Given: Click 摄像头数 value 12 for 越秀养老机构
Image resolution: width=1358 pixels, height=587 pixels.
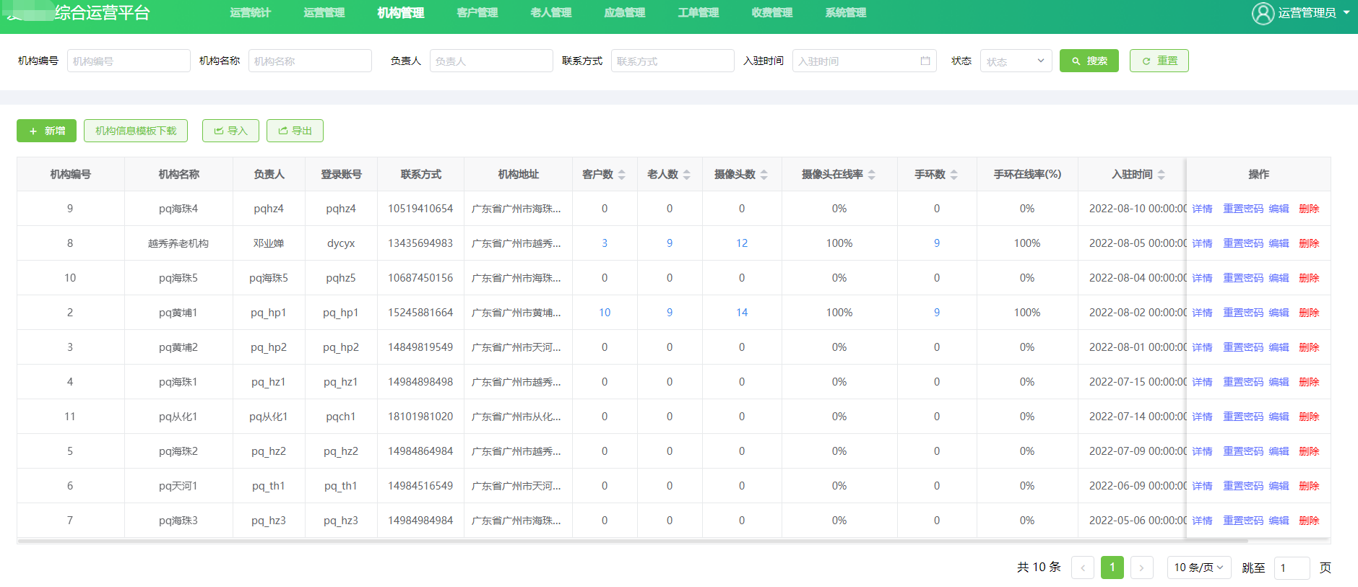Looking at the screenshot, I should tap(742, 243).
